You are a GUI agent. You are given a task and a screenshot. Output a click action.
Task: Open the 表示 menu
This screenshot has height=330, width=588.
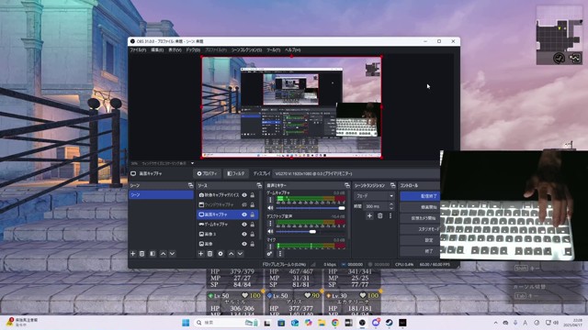pyautogui.click(x=175, y=50)
